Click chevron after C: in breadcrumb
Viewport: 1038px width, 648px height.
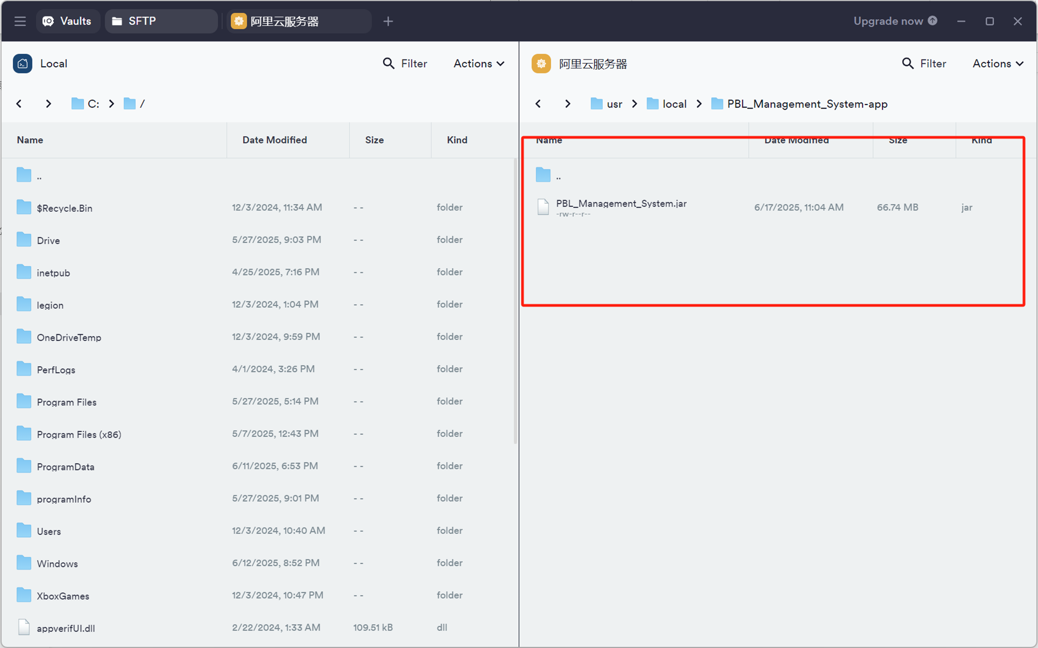point(111,103)
